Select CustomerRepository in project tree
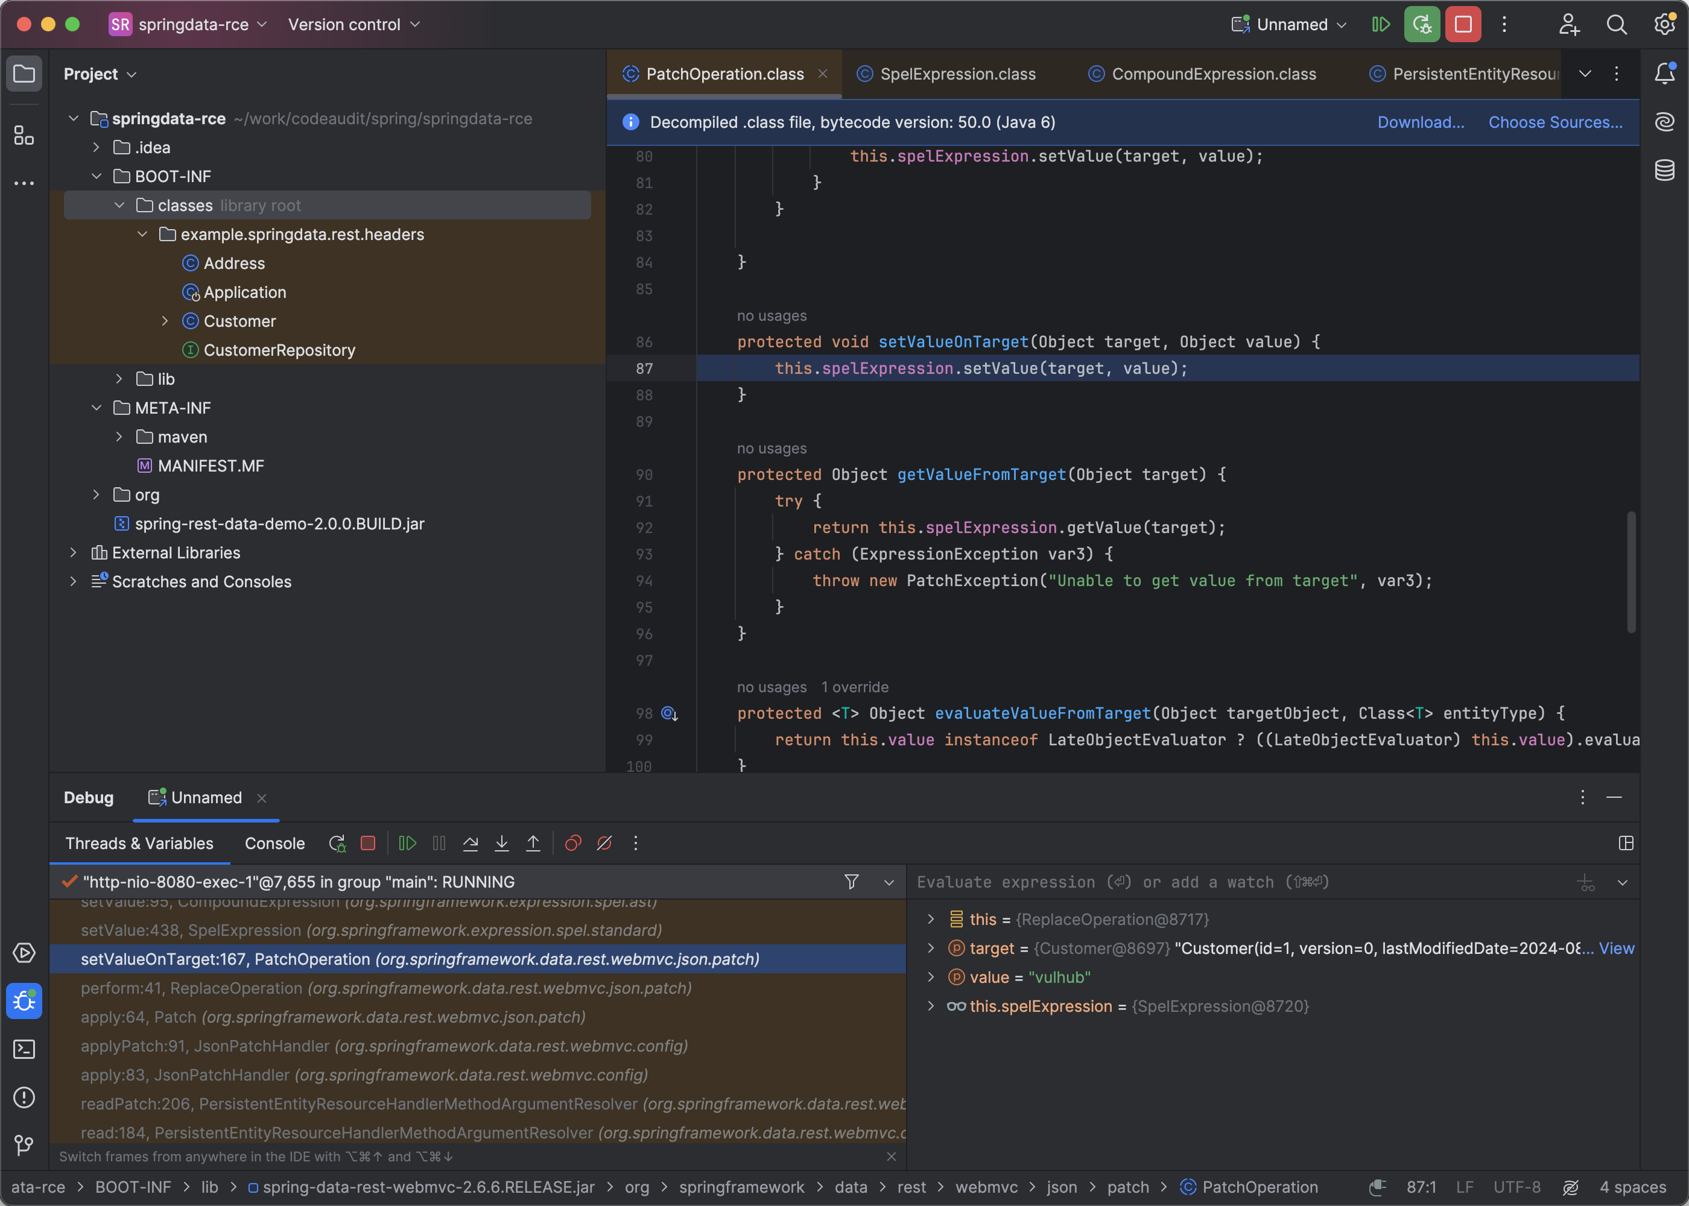The width and height of the screenshot is (1689, 1206). (x=279, y=350)
